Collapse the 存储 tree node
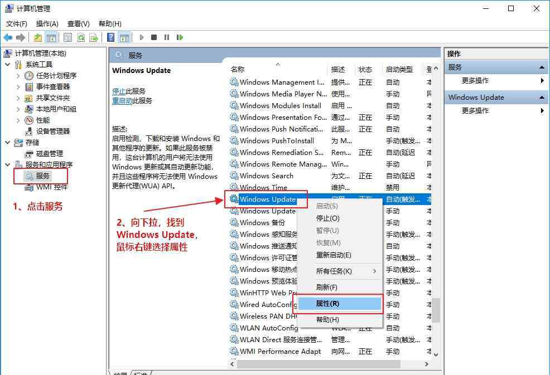Viewport: 550px width, 375px height. [8, 143]
